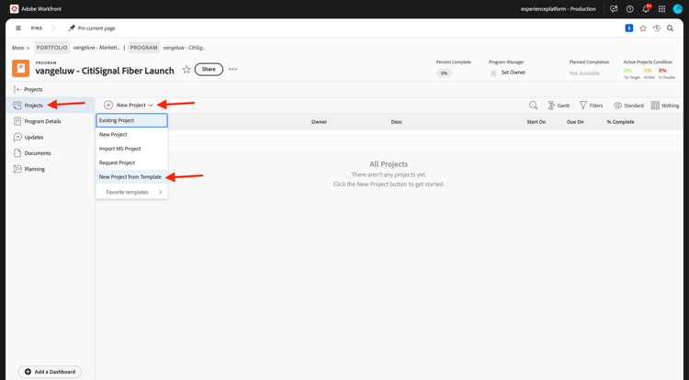The height and width of the screenshot is (380, 689).
Task: Click the 0% Percent Complete badge
Action: pos(445,73)
